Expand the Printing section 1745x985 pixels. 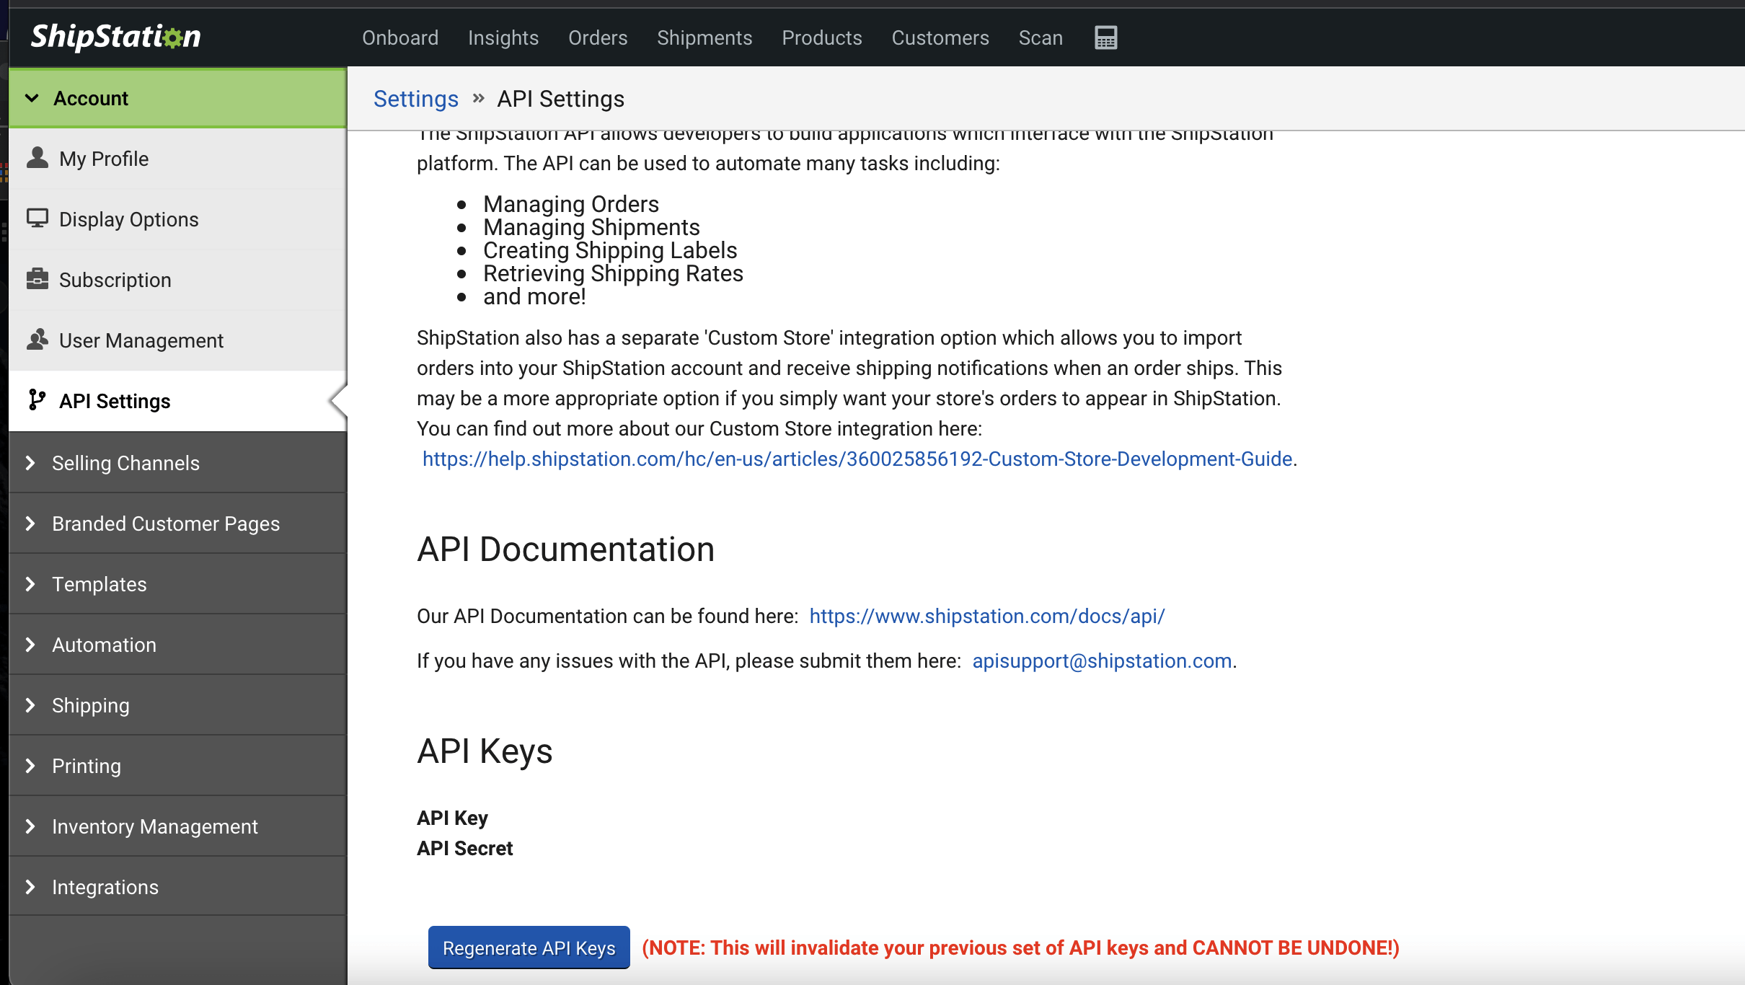pyautogui.click(x=177, y=766)
